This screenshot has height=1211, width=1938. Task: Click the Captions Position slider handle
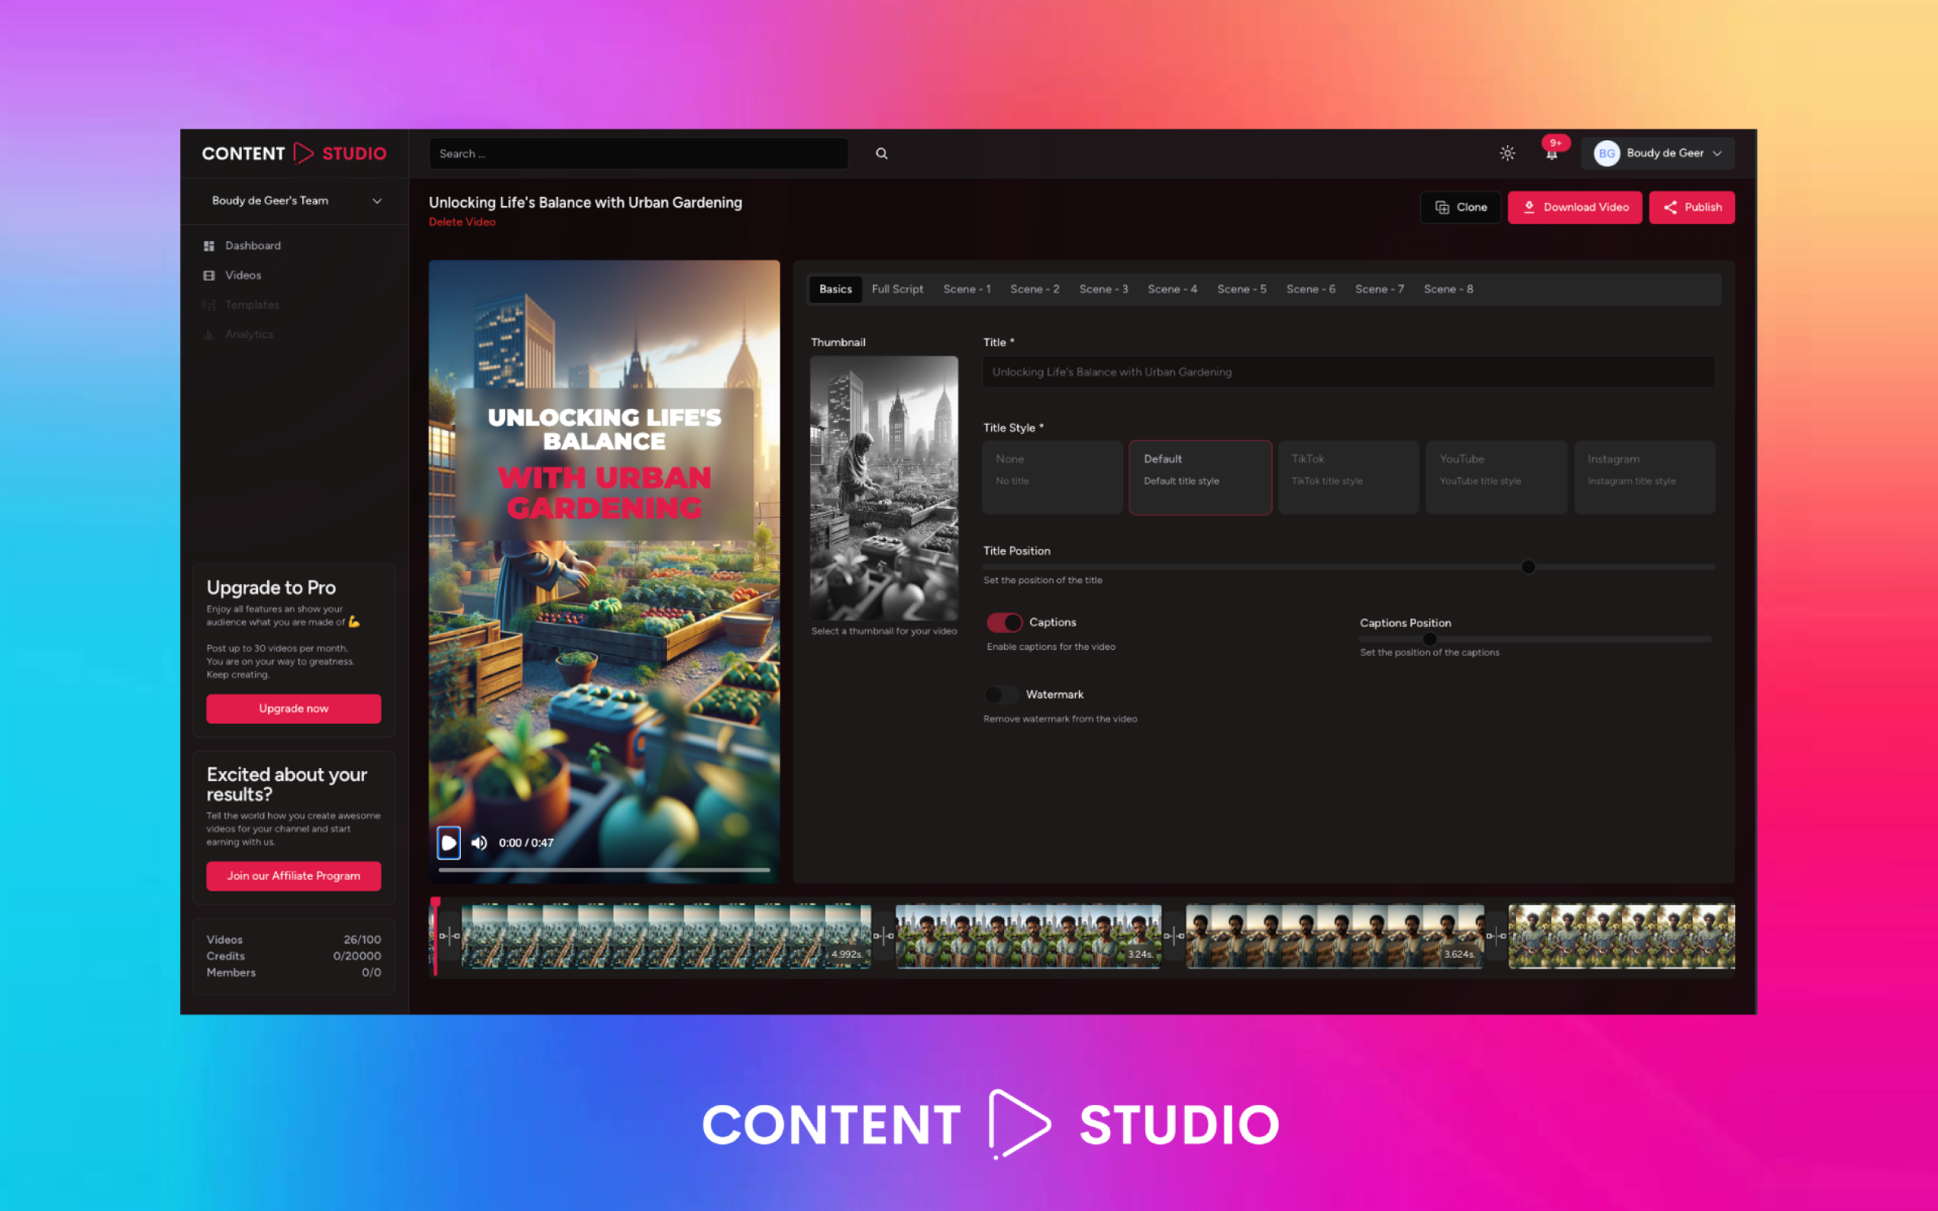[x=1429, y=639]
